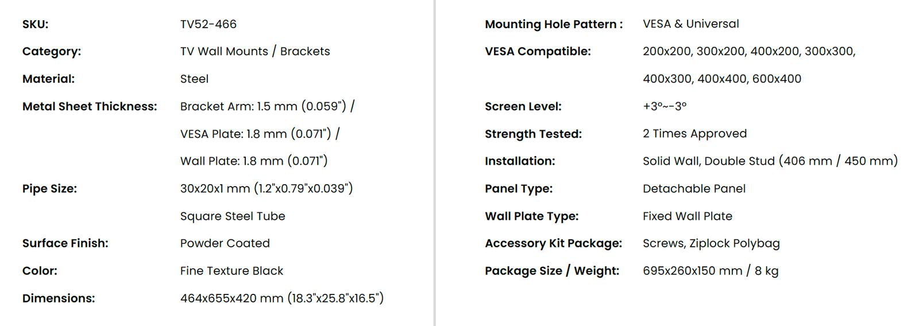Click the Fine Texture Black color value
Screen dimensions: 919x326
(x=231, y=271)
